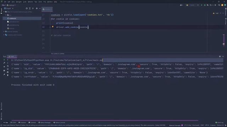
Task: Open the TODO tool window
Action: click(x=13, y=122)
